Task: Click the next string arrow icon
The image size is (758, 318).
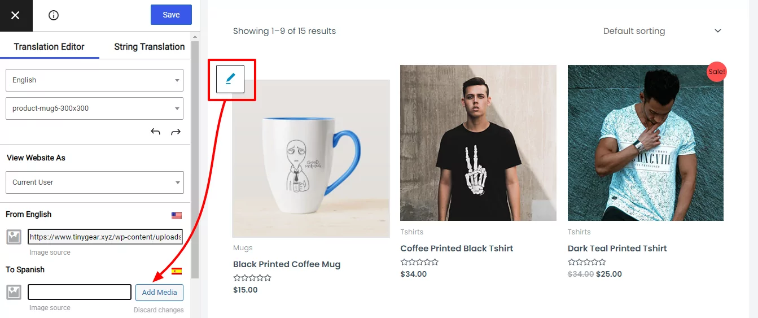Action: tap(176, 132)
